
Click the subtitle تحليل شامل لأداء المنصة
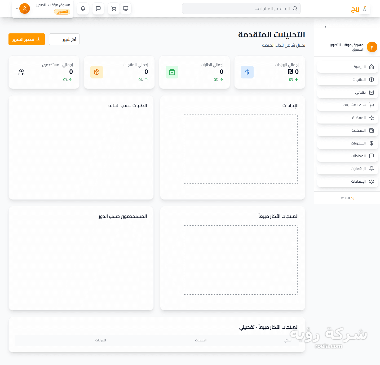coord(284,45)
